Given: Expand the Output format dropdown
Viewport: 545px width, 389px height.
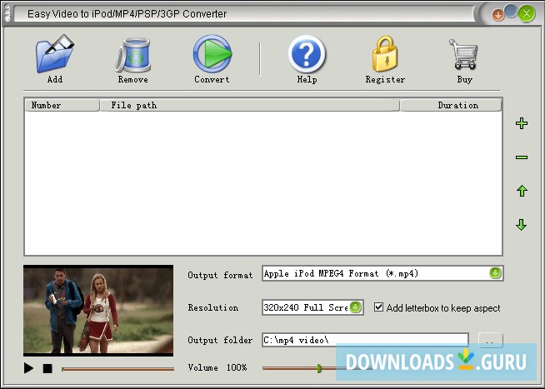Looking at the screenshot, I should [x=495, y=273].
